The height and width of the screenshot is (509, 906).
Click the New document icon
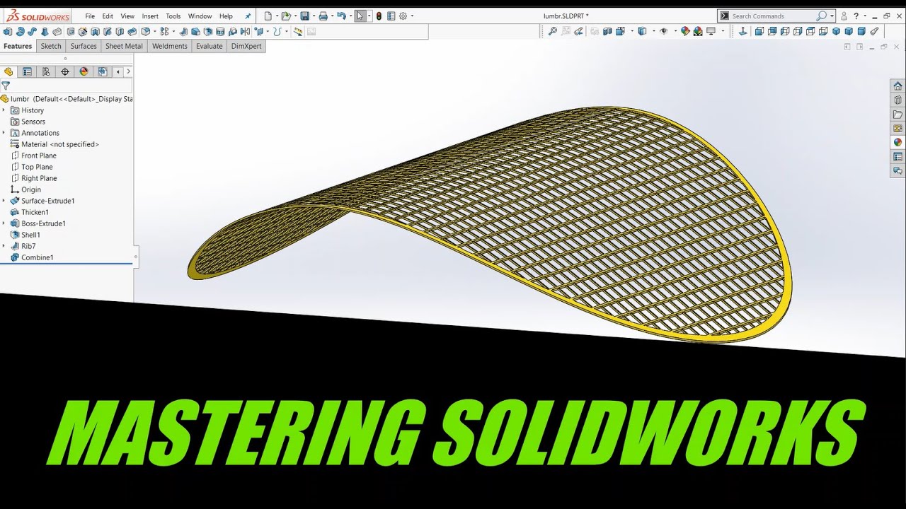coord(268,16)
